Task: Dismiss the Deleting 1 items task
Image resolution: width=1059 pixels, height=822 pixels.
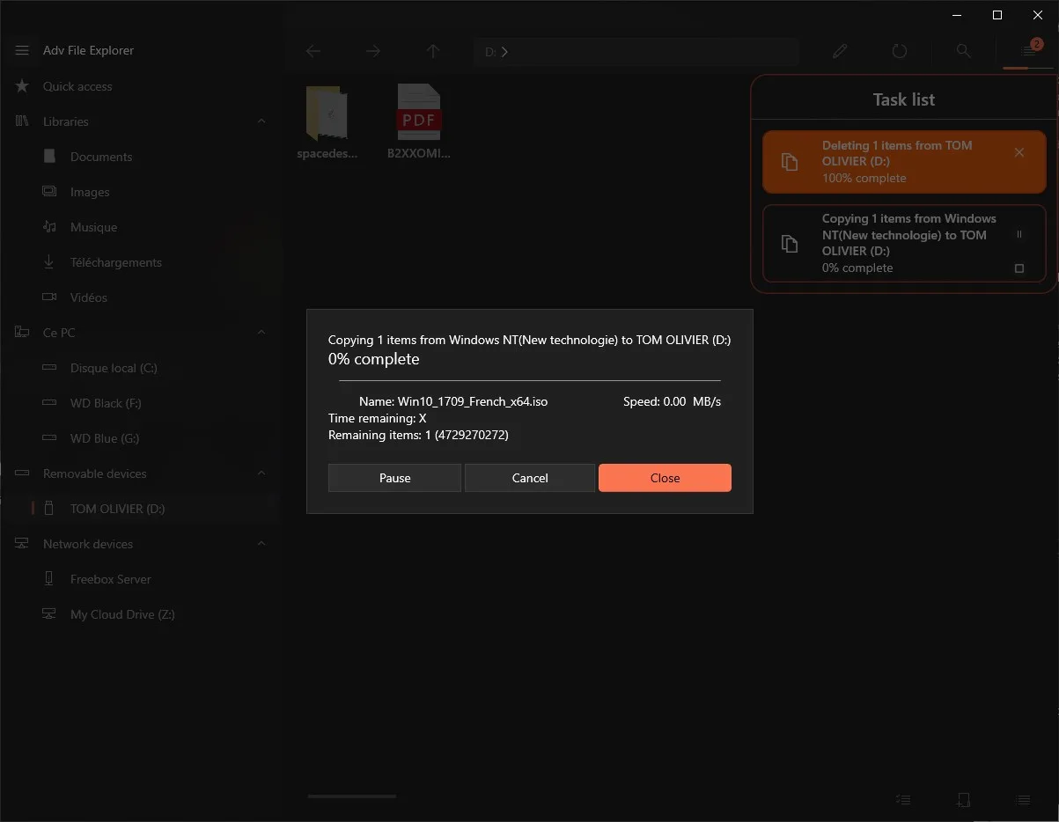Action: tap(1019, 152)
